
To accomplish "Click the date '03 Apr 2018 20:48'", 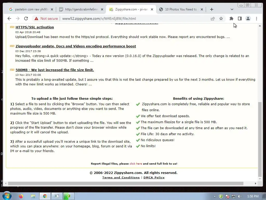I will 28,32.
